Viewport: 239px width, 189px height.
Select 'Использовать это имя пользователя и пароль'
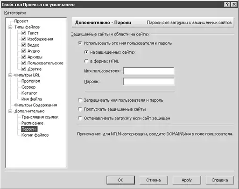(x=80, y=43)
